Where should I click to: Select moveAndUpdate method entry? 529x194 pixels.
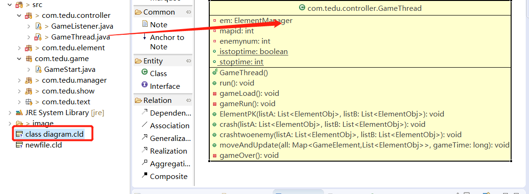(364, 145)
